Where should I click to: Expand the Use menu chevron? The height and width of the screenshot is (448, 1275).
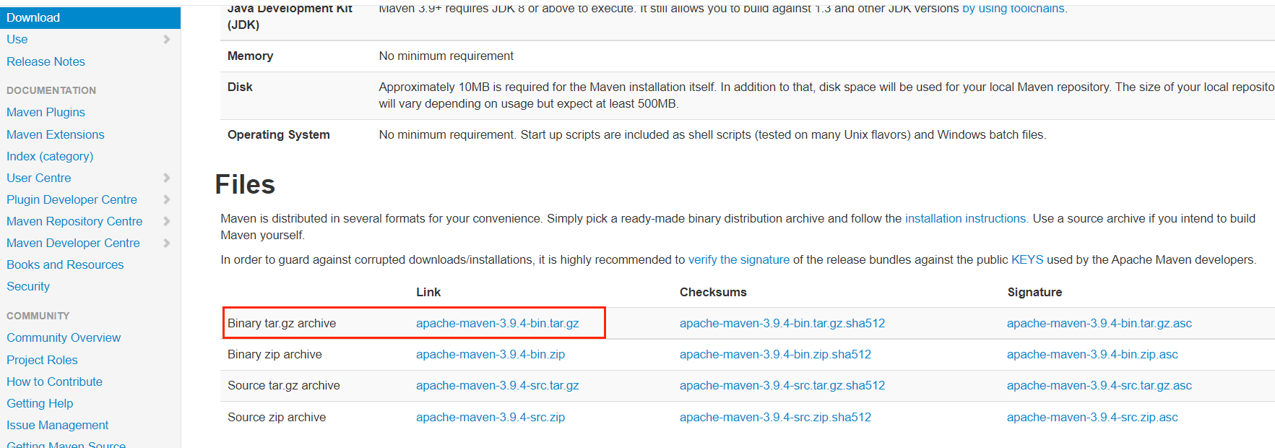tap(167, 39)
